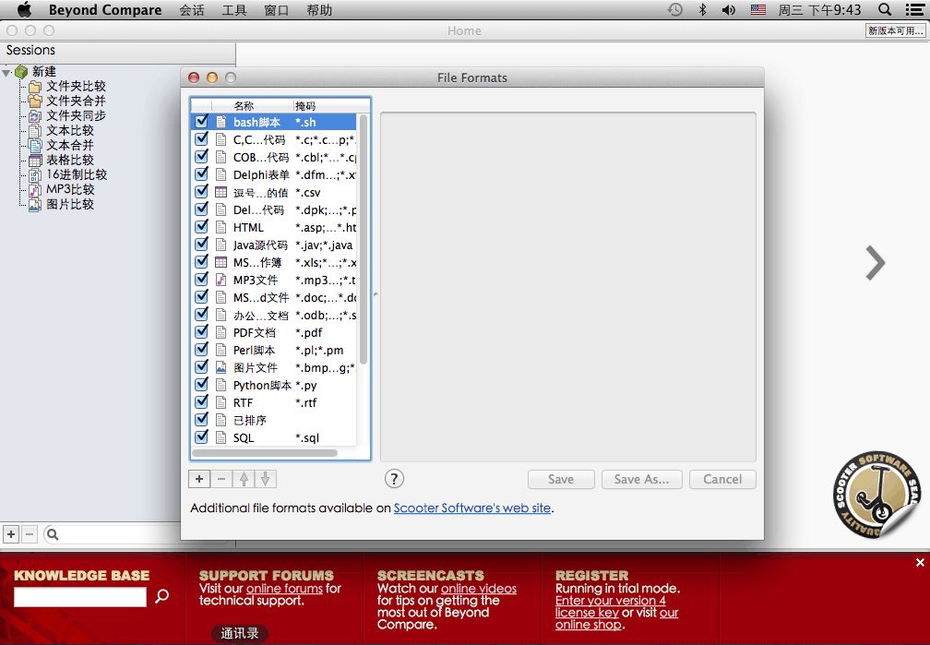Select the MP3比较 session item
Screen dimensions: 930x645
click(70, 189)
